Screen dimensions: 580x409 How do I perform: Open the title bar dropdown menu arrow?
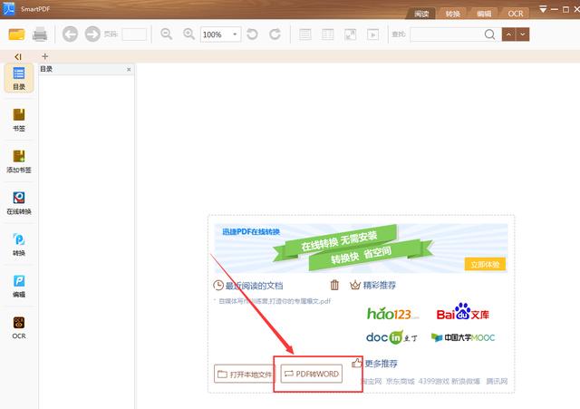point(543,9)
